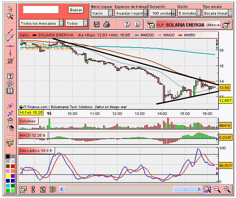The image size is (236, 198).
Task: Pick the brown color swatch
Action: pyautogui.click(x=8, y=166)
